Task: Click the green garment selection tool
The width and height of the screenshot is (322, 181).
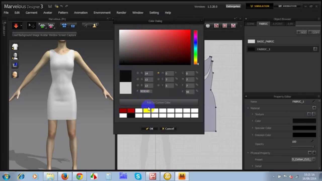Action: pyautogui.click(x=43, y=26)
